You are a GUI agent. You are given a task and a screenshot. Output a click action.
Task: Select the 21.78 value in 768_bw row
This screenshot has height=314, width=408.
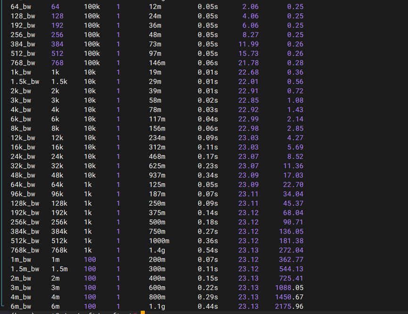pos(248,63)
